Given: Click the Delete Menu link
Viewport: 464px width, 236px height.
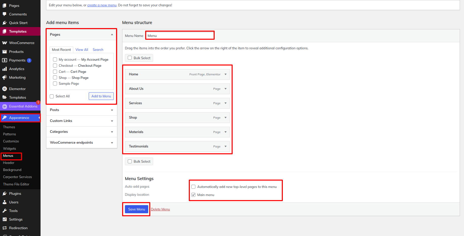Looking at the screenshot, I should tap(160, 209).
